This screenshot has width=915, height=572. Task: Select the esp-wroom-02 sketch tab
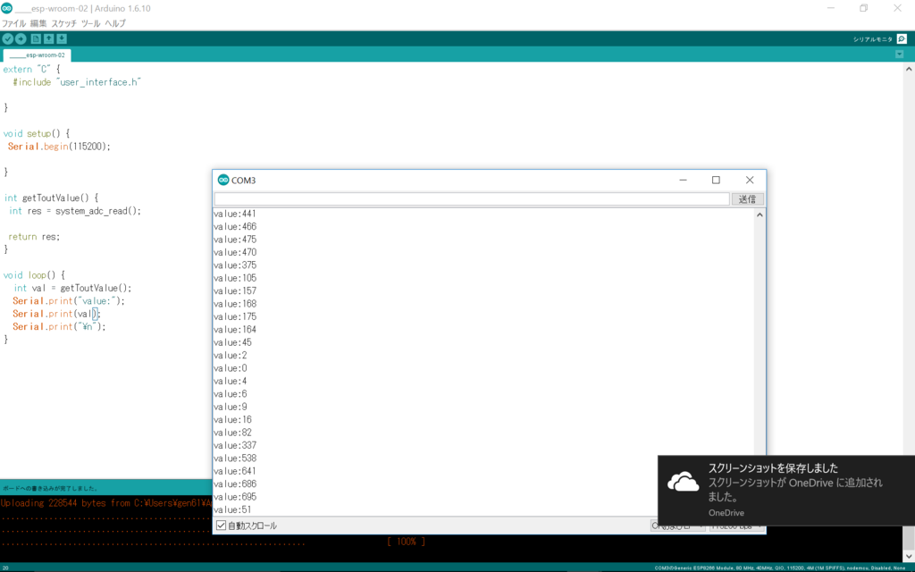(38, 55)
